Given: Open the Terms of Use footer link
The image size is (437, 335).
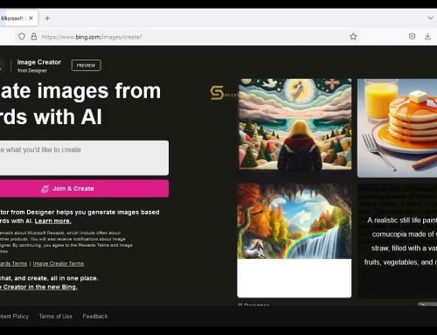Looking at the screenshot, I should 56,317.
